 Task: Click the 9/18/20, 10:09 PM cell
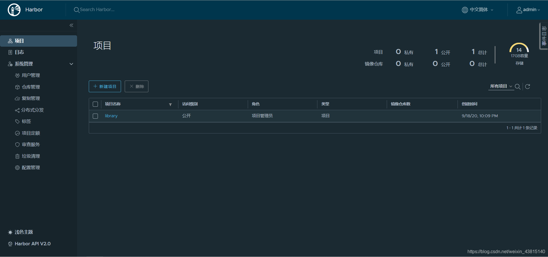[x=480, y=116]
